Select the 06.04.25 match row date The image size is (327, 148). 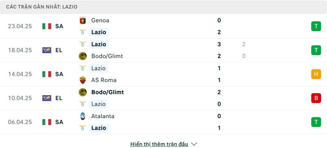[20, 122]
